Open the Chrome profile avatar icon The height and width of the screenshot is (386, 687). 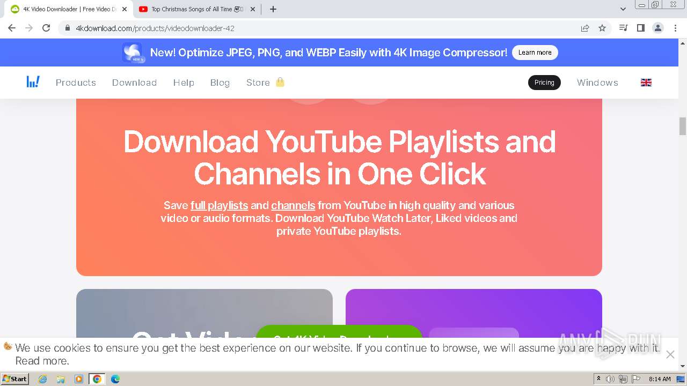point(658,28)
